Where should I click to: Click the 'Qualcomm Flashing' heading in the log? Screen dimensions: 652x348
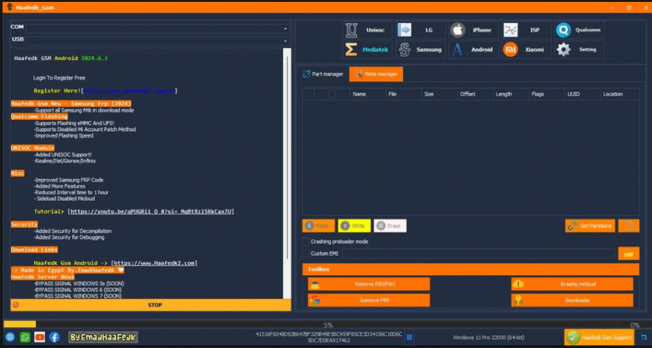tap(39, 116)
